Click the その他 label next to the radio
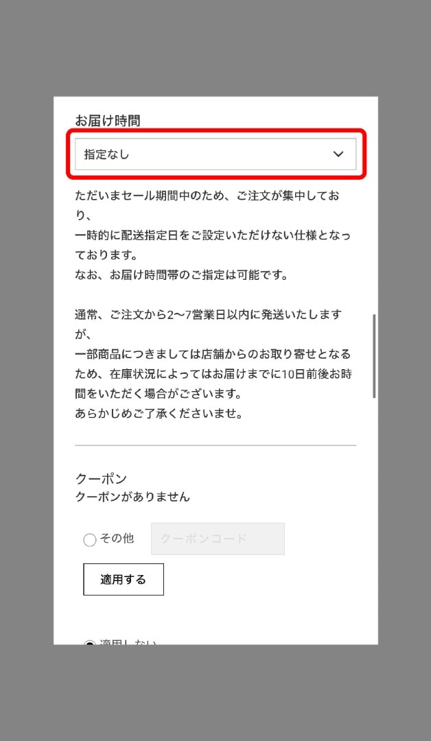This screenshot has height=741, width=431. (x=116, y=539)
